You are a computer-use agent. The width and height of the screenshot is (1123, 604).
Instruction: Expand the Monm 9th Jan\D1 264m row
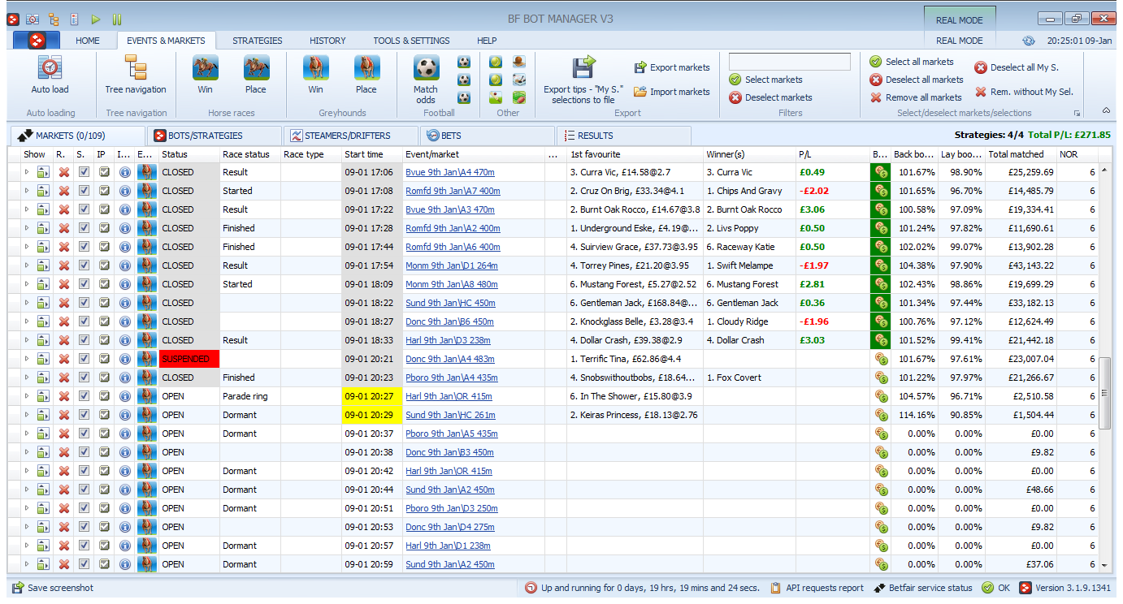(x=26, y=265)
